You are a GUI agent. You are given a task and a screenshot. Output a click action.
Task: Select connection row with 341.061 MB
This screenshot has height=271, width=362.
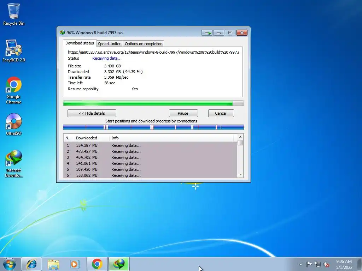tap(150, 163)
